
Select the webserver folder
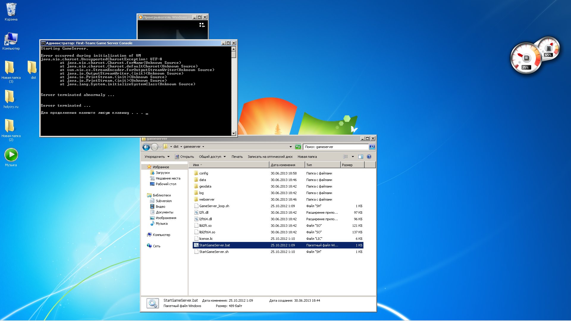coord(207,199)
